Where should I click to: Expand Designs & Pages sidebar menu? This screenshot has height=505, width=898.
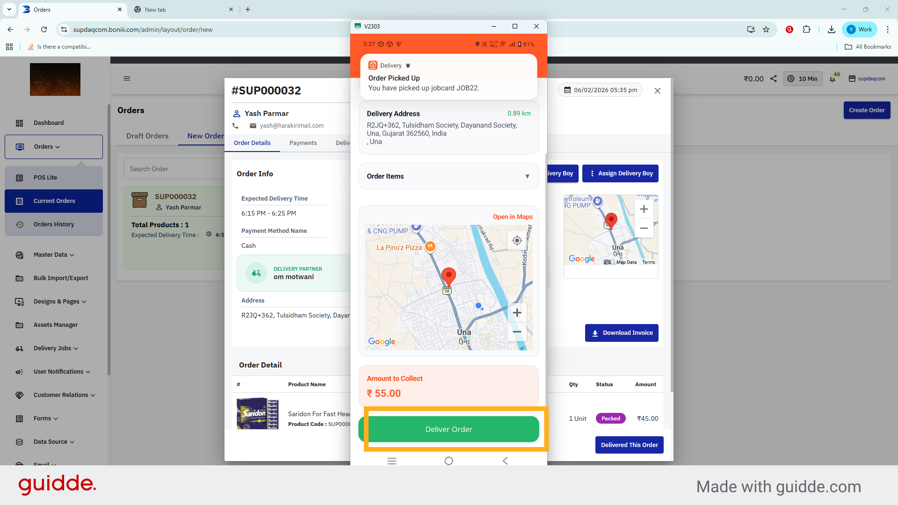point(60,302)
